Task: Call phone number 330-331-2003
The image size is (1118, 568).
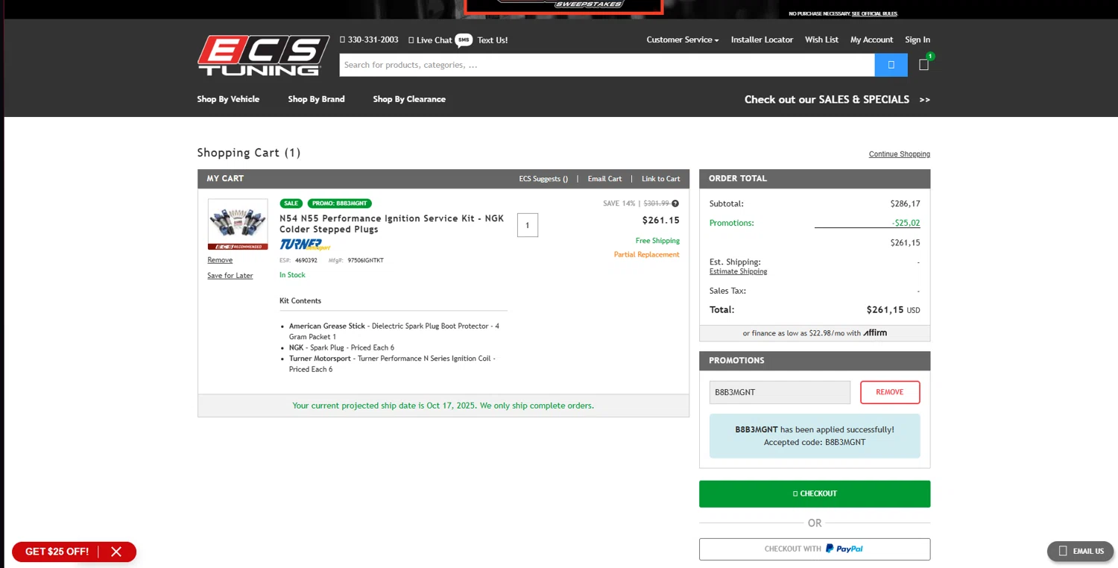Action: [369, 40]
